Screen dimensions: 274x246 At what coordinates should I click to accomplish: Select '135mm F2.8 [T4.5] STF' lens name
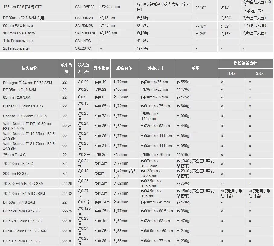pyautogui.click(x=22, y=7)
